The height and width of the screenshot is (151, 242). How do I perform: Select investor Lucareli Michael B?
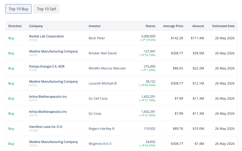(103, 83)
